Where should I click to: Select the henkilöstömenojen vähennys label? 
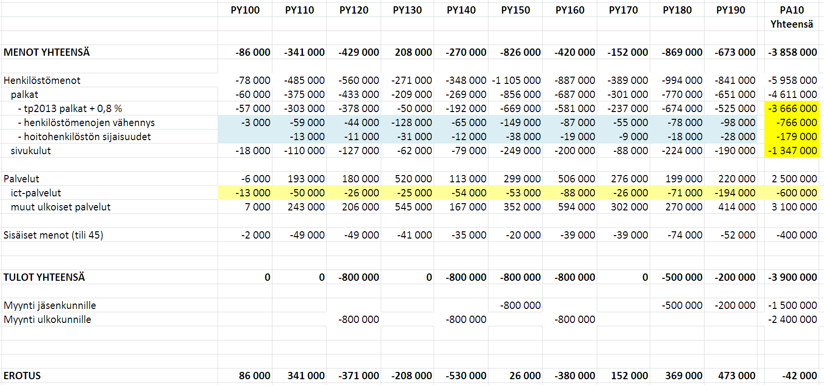tap(86, 123)
